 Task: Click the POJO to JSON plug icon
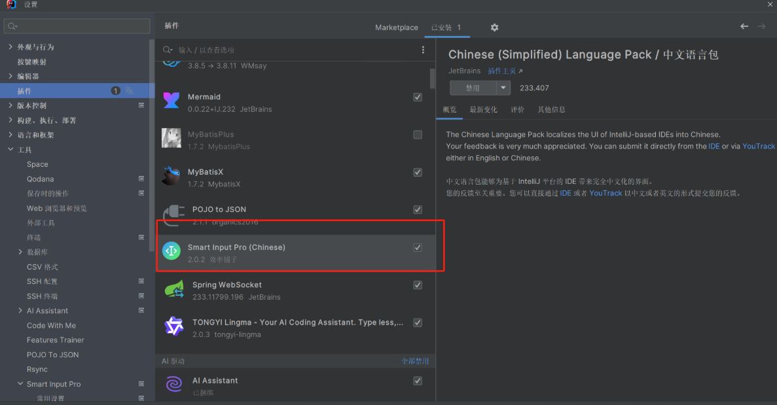point(174,214)
